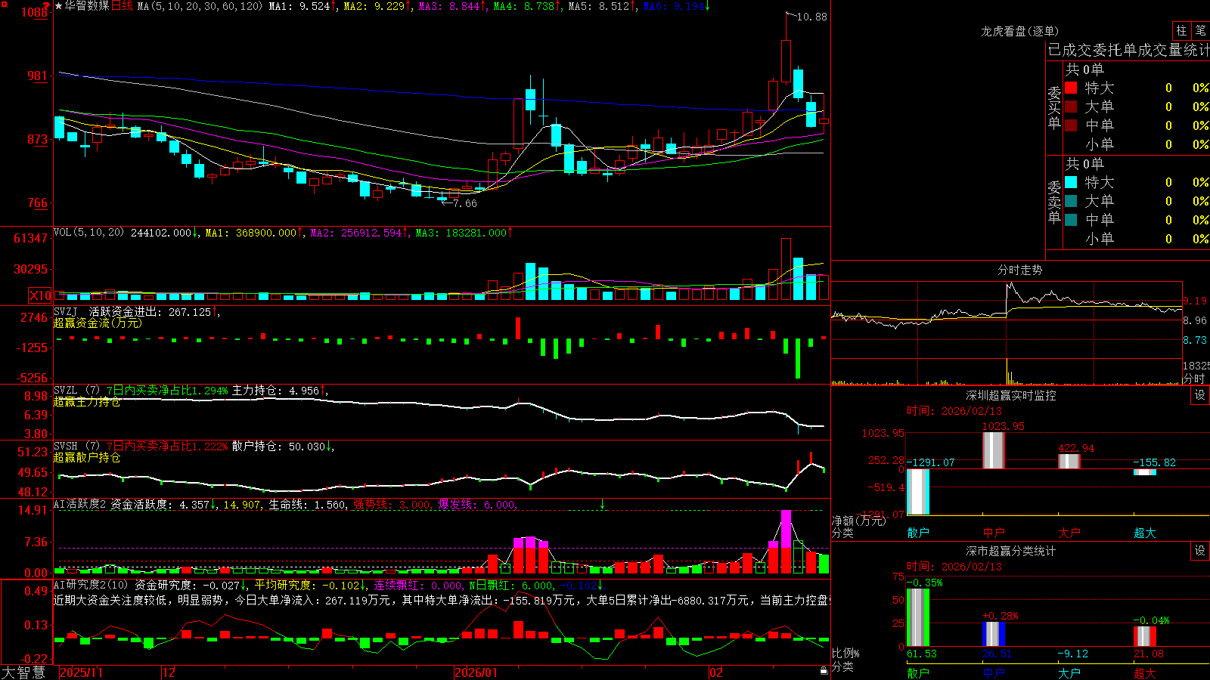
Task: Click the dark red 中单 buy-order swatch
Action: coord(1071,125)
